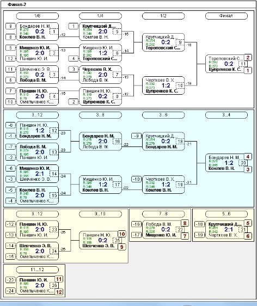Viewport: 257px width, 306px height.
Task: Select the 1/8 round header
Action: click(x=37, y=16)
